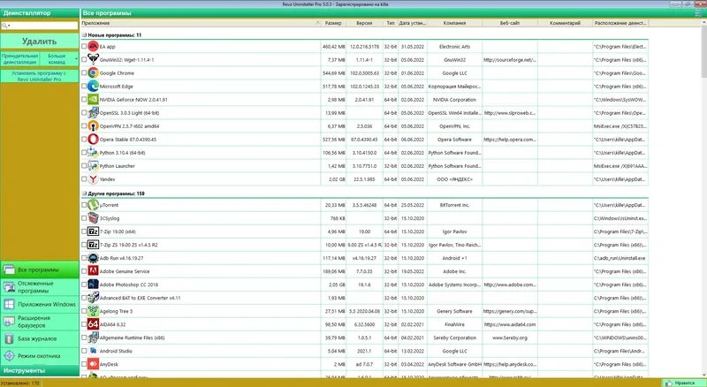Tick the checkbox for Yandex
The image size is (707, 387).
[x=84, y=179]
